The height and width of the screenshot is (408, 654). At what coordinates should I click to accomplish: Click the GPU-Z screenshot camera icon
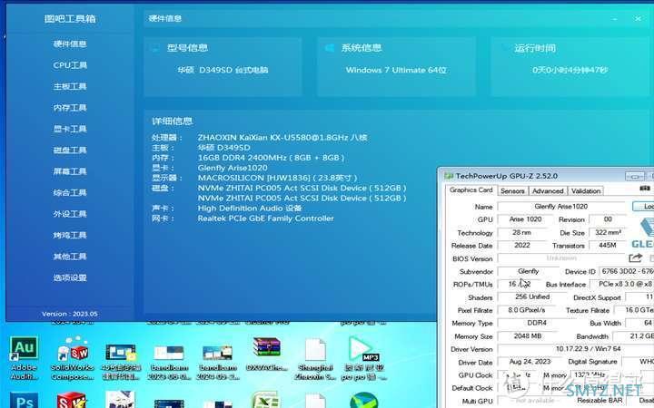point(645,189)
